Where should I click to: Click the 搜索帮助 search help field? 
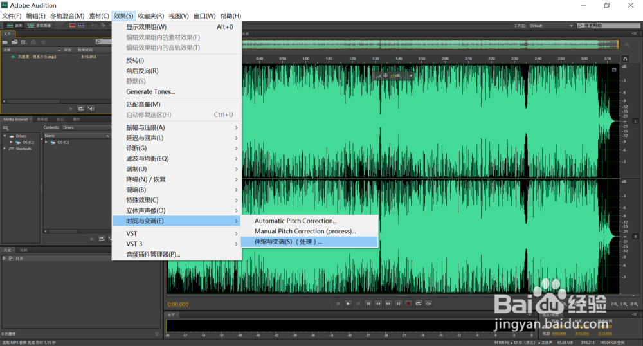coord(608,26)
